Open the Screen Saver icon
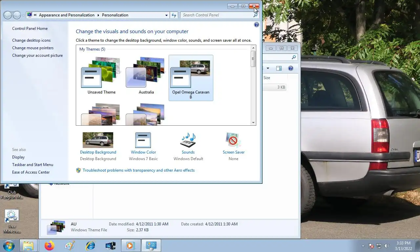Screen dimensions: 420x252 (x=233, y=140)
